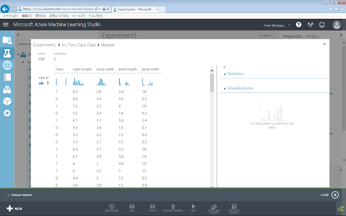Open the hamburger navigation menu
This screenshot has height=216, width=346.
coord(6,25)
